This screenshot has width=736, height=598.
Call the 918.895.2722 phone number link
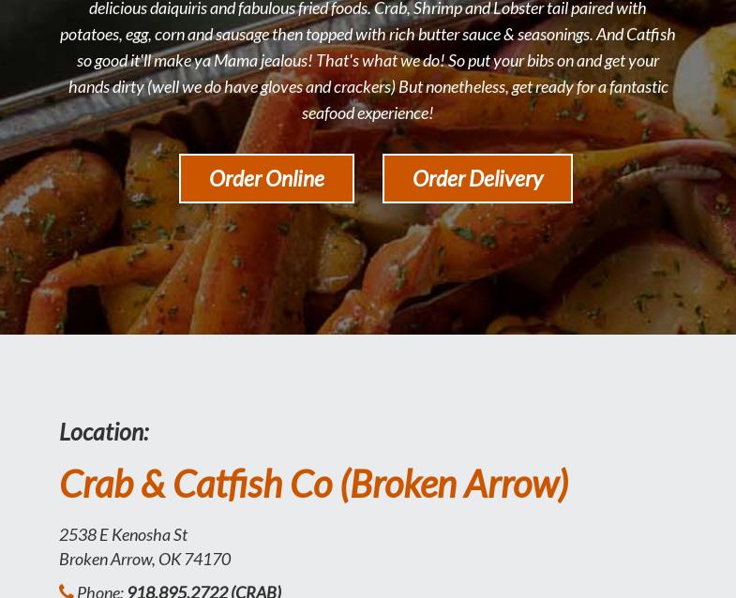click(x=178, y=591)
